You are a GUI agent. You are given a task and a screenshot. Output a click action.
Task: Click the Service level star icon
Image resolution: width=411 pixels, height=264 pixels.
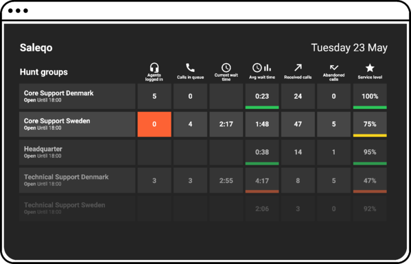pos(370,68)
